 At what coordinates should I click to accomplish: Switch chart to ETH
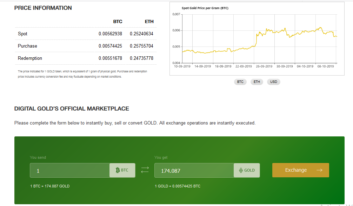coord(257,82)
